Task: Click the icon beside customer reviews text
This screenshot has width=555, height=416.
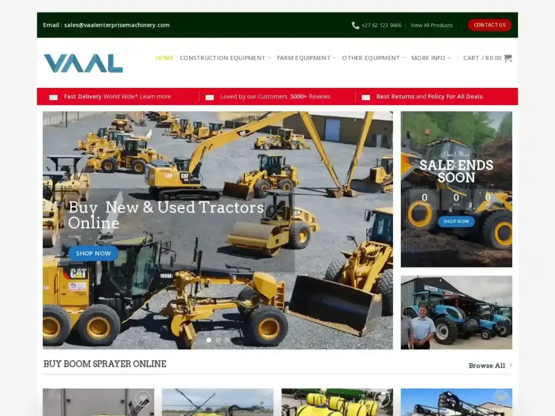Action: (210, 97)
